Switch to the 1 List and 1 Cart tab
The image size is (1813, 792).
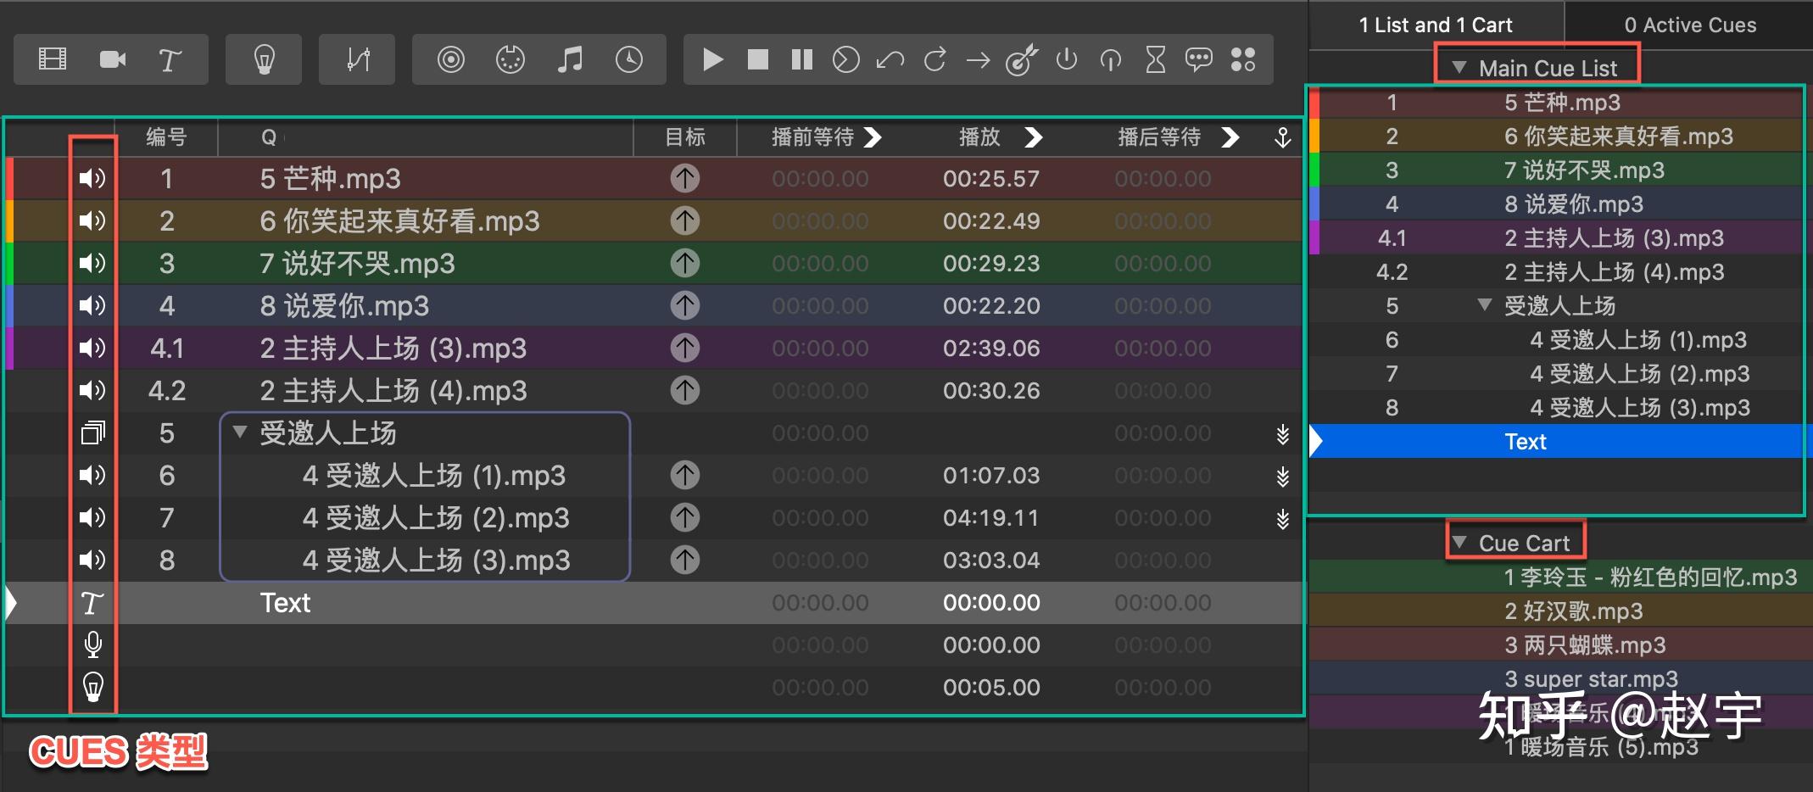pos(1435,25)
